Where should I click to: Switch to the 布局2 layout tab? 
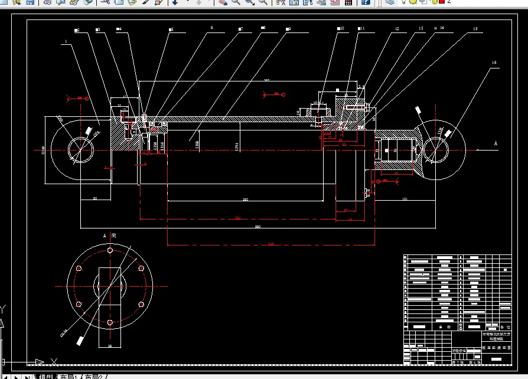93,377
